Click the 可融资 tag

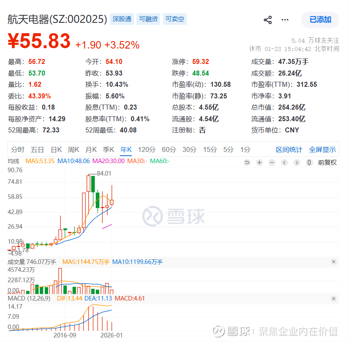click(x=148, y=19)
